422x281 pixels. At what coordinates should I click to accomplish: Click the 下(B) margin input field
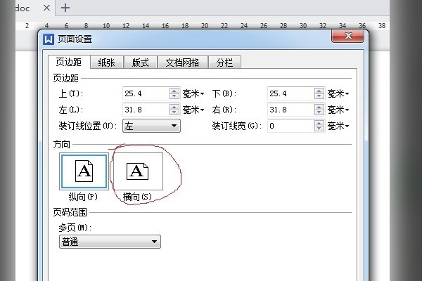pos(290,93)
